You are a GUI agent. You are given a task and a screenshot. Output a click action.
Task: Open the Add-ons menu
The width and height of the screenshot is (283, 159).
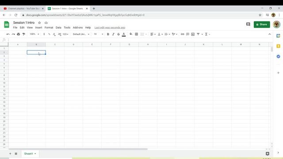coord(78,27)
